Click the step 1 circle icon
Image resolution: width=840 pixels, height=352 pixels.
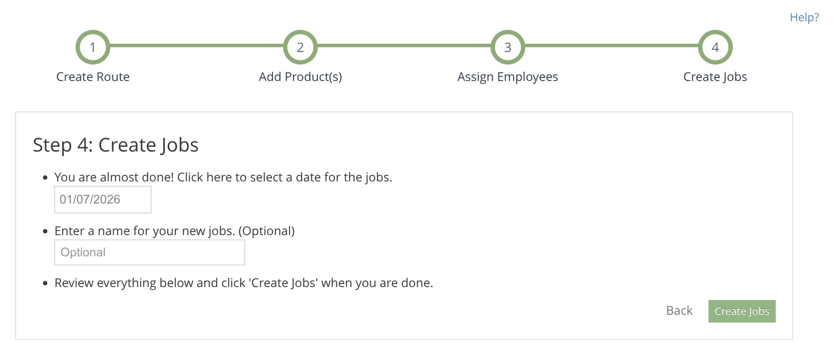[x=92, y=47]
